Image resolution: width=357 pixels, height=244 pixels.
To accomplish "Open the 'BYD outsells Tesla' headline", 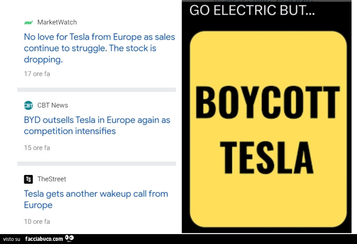I will (97, 125).
